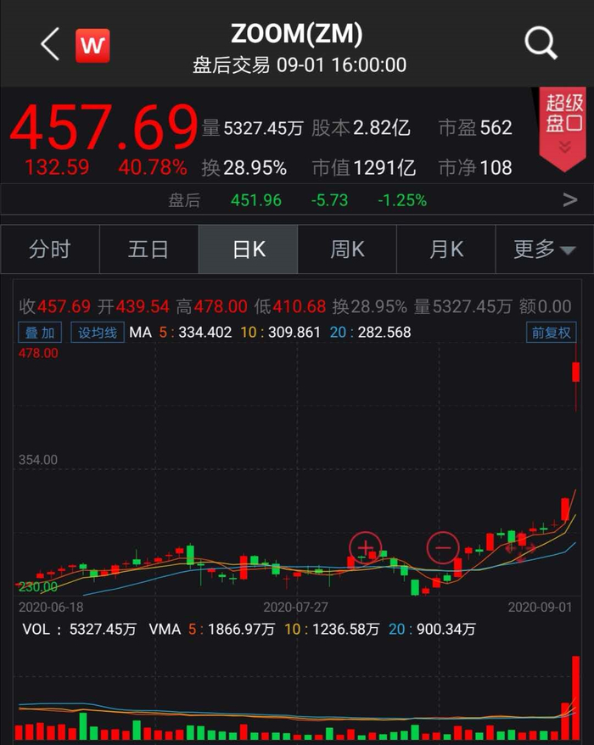Tap the VOL : 5327.45万 volume label
594x745 pixels.
pos(80,630)
